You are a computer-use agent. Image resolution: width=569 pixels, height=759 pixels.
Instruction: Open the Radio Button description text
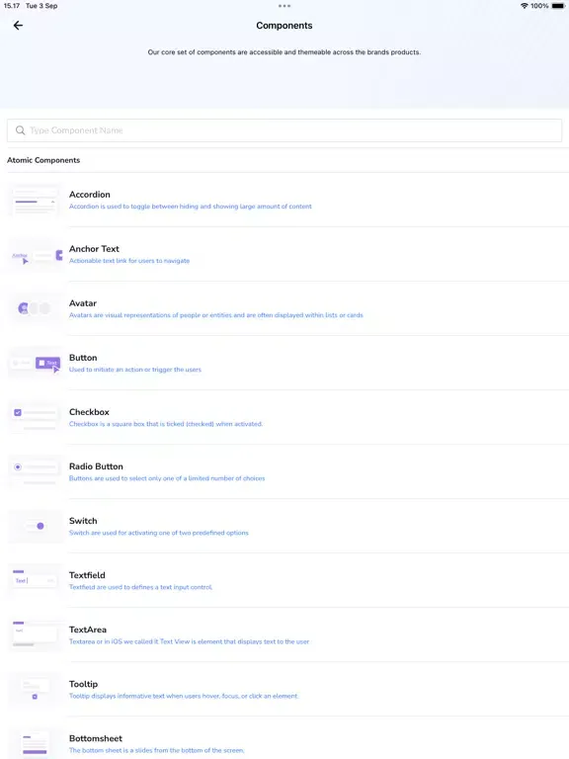tap(167, 478)
